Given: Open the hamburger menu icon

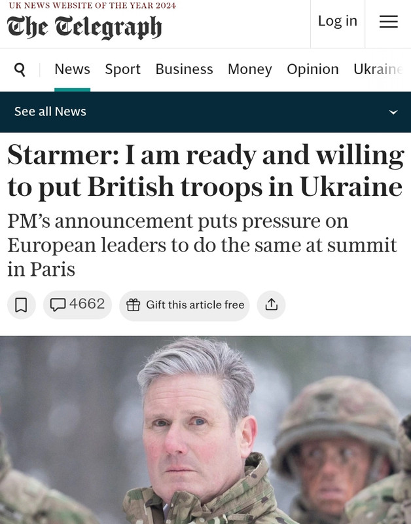Looking at the screenshot, I should click(x=388, y=22).
